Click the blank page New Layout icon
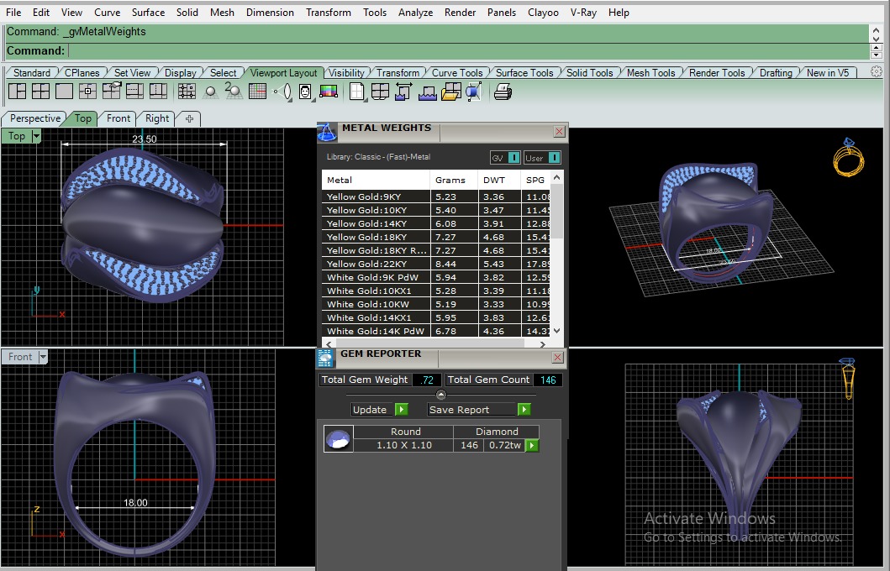 click(357, 92)
